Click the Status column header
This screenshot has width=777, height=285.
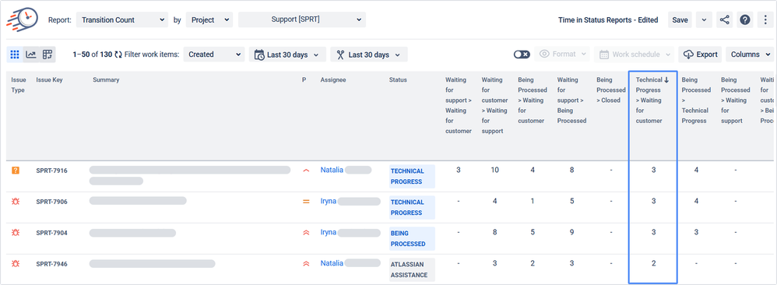(398, 79)
